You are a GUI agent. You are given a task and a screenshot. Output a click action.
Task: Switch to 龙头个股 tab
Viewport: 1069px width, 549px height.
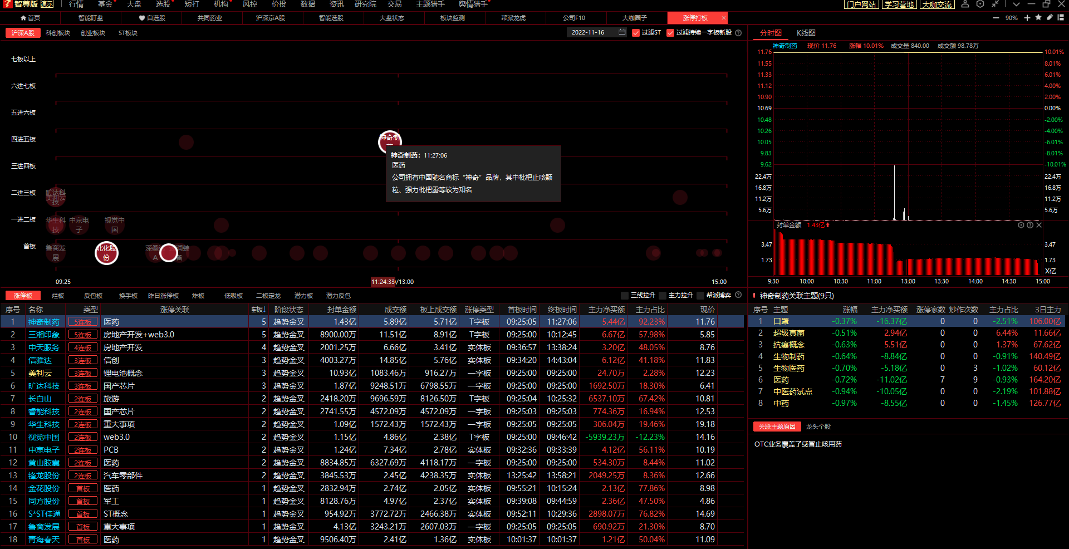click(x=818, y=427)
